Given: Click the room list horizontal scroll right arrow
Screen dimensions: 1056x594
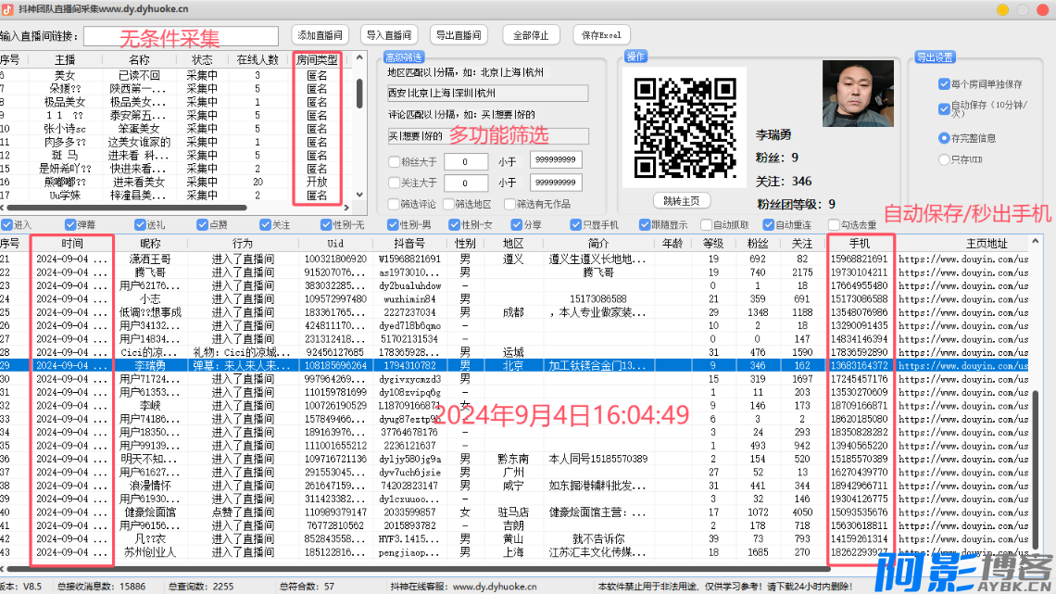Looking at the screenshot, I should tap(346, 208).
